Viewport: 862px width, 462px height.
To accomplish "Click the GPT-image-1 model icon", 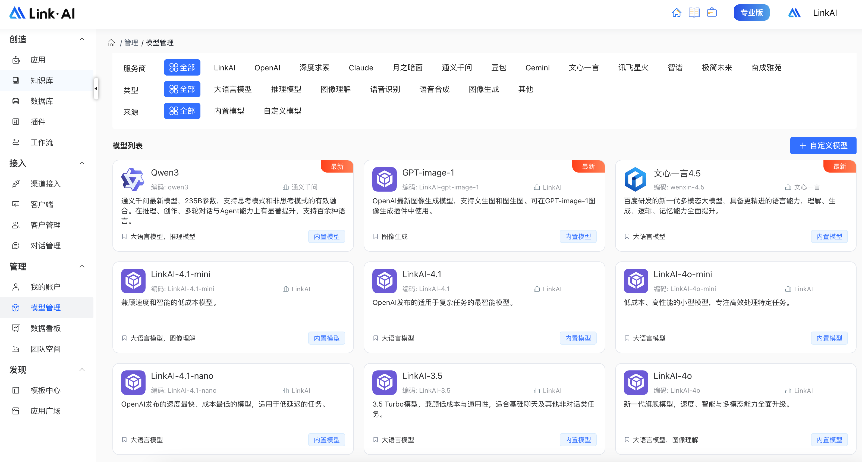I will (x=384, y=179).
